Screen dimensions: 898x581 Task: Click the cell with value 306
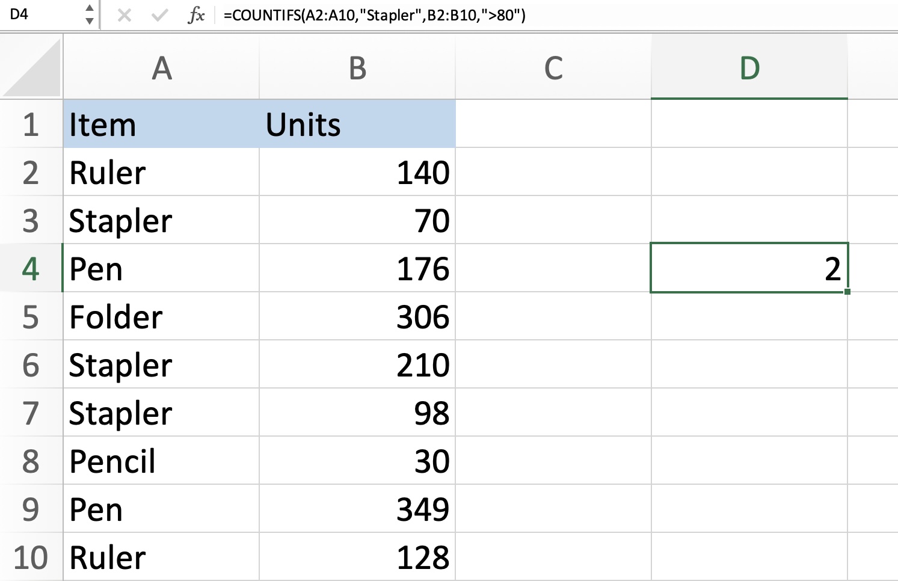[357, 316]
